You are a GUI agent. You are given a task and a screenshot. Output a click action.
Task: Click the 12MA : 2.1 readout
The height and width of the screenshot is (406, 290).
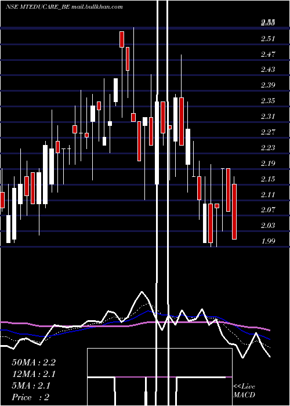pyautogui.click(x=34, y=374)
